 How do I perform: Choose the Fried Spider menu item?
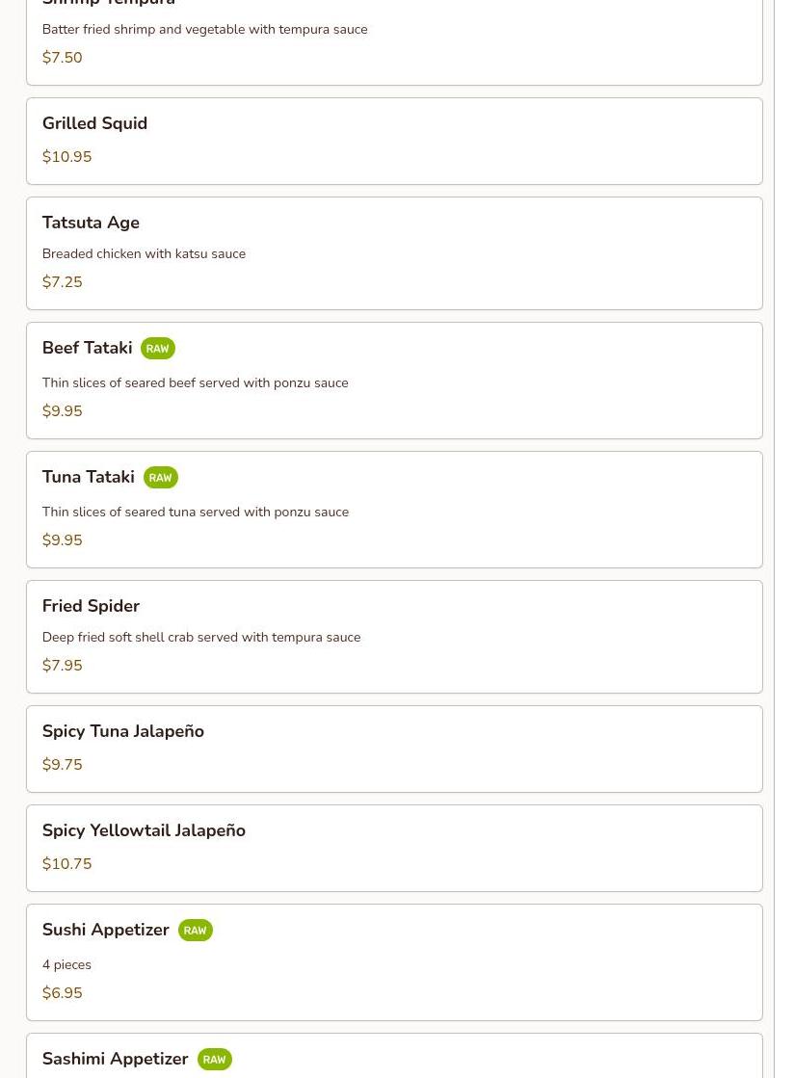(x=395, y=637)
